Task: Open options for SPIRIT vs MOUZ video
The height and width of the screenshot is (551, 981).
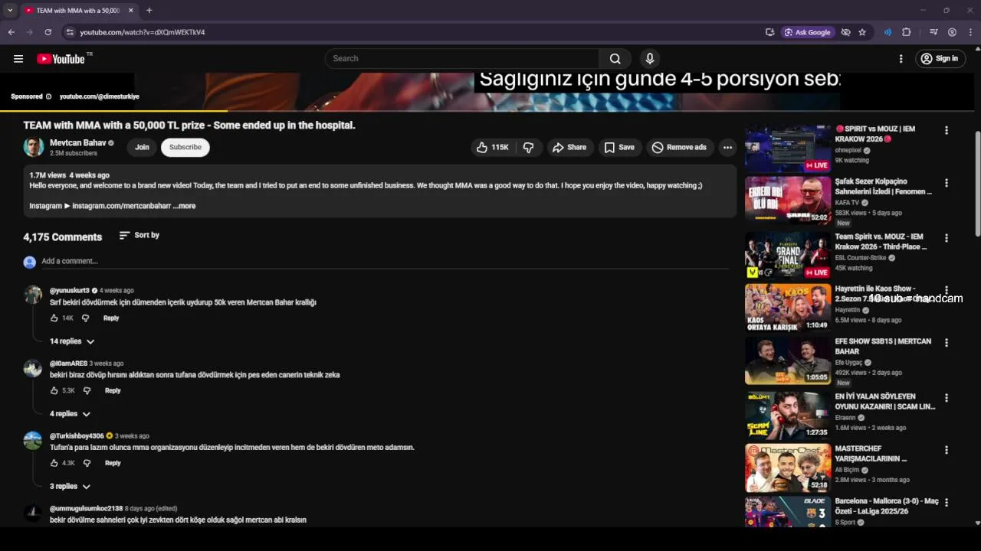Action: [x=947, y=131]
